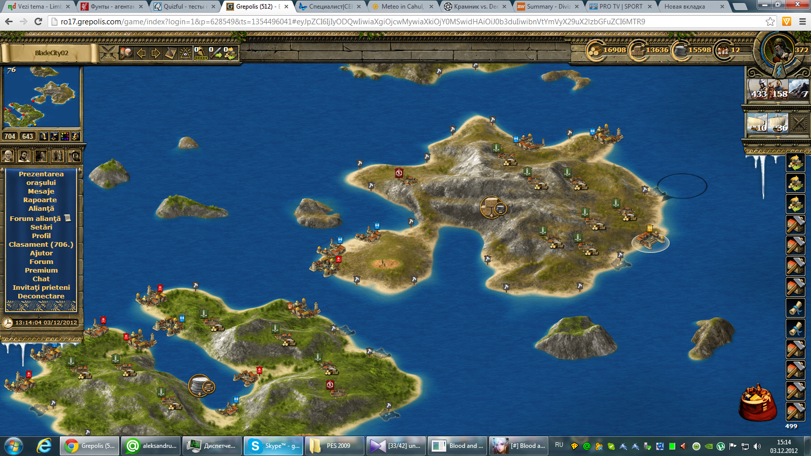Open Setări from the side menu
The image size is (811, 456).
click(41, 227)
